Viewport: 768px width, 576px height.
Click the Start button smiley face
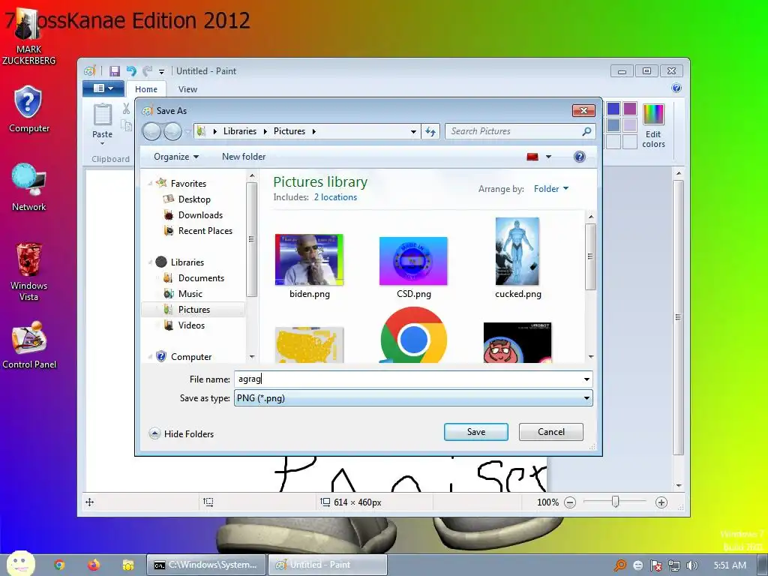[x=20, y=564]
